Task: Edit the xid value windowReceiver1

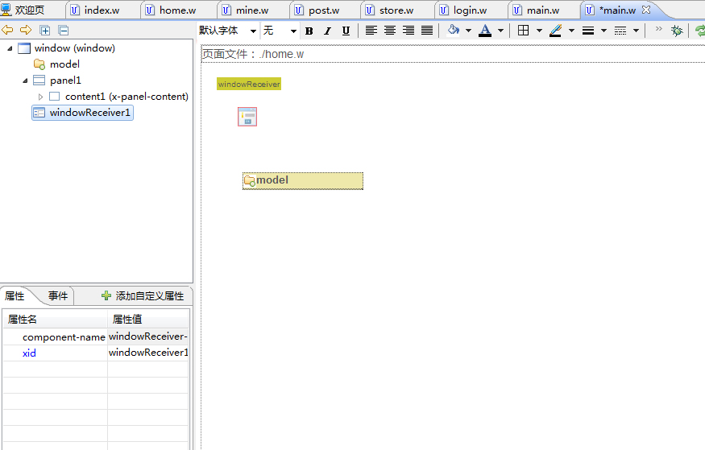Action: (148, 353)
